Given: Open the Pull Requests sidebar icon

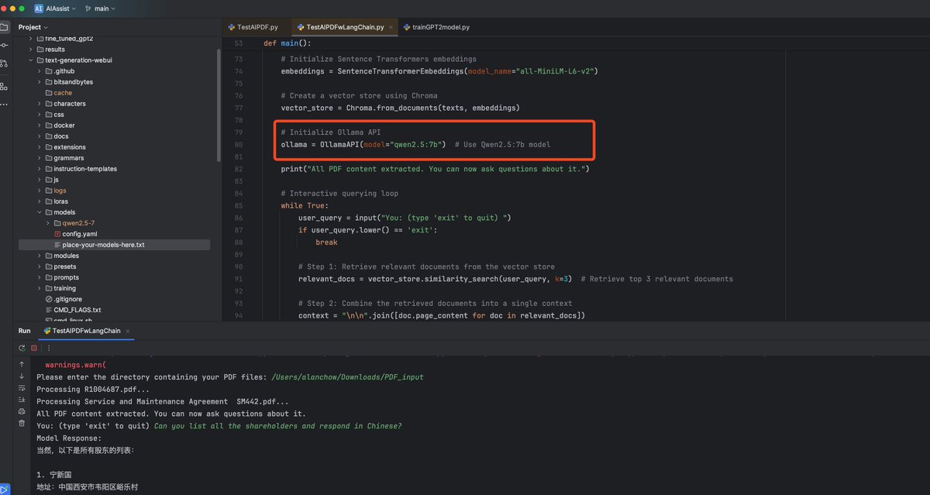Looking at the screenshot, I should click(x=4, y=64).
